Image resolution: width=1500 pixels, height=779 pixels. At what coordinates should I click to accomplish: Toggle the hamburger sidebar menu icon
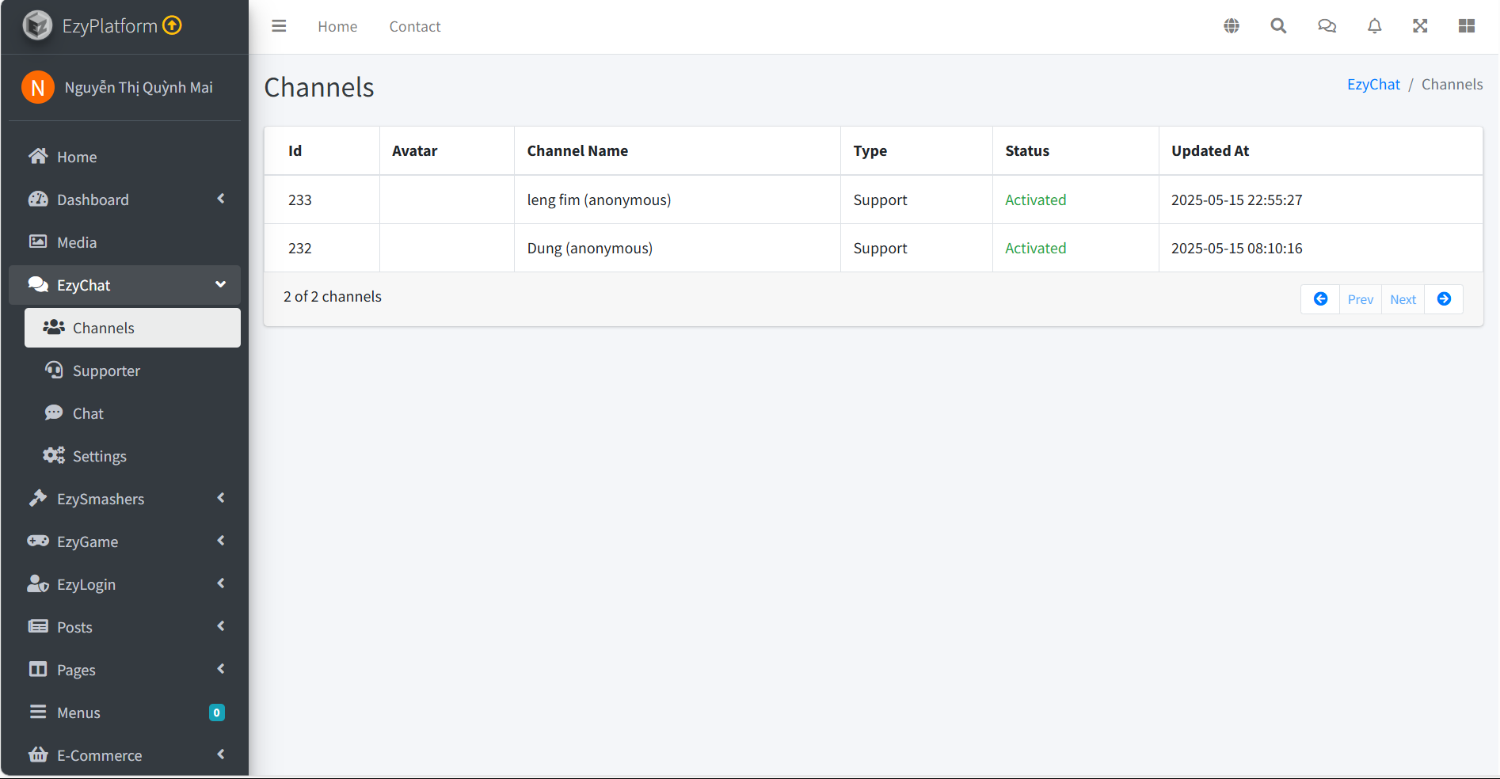pos(279,26)
